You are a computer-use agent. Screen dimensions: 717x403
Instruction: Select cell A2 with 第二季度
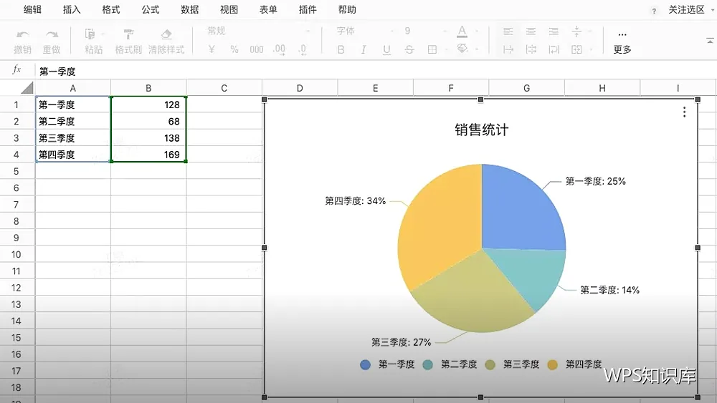pos(73,122)
